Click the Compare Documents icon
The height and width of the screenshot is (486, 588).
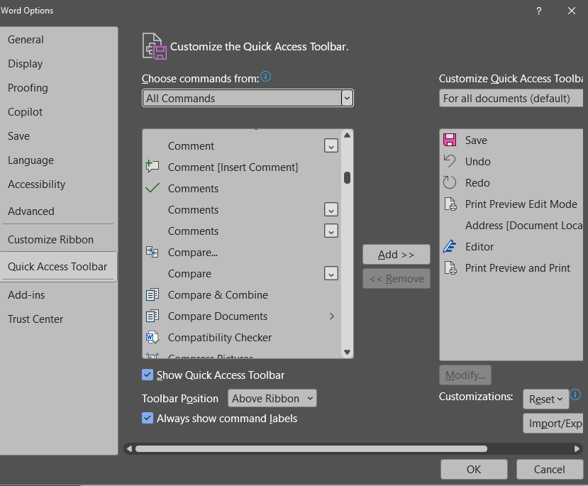(152, 316)
